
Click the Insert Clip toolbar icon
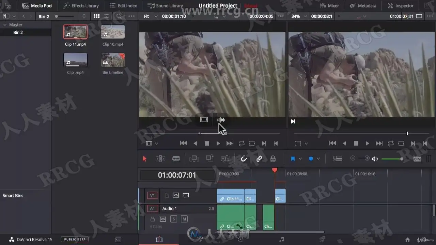[x=194, y=159]
